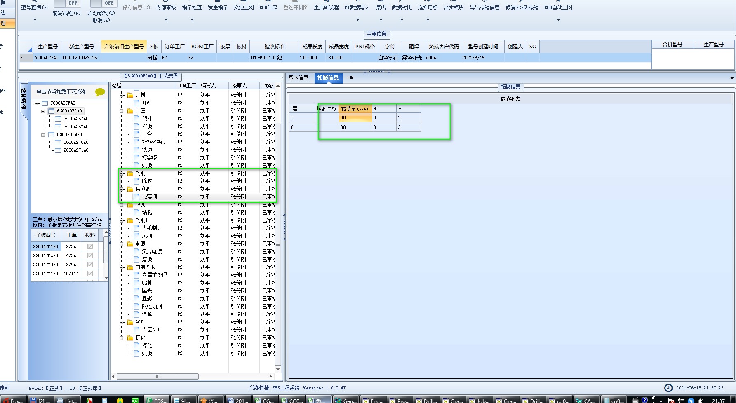Click the node icon of 2G00A271A0
The width and height of the screenshot is (736, 403).
pos(58,150)
